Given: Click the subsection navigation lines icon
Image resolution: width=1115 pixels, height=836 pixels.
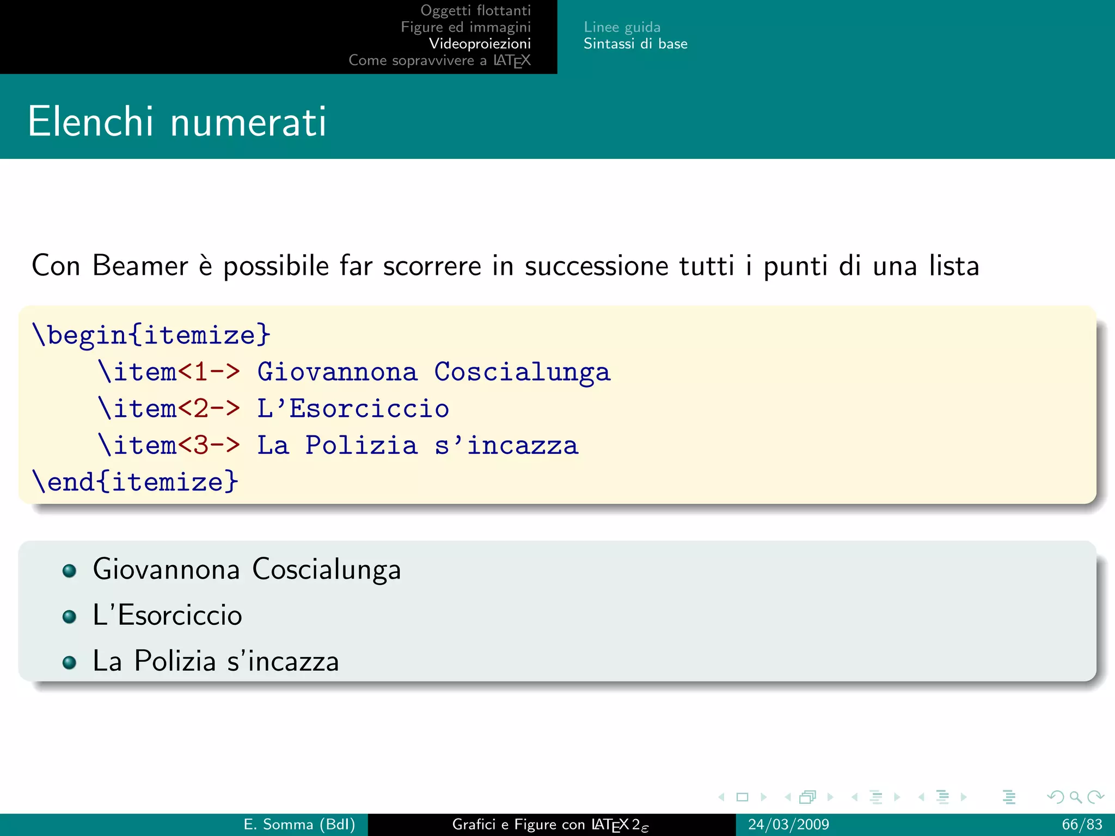Looking at the screenshot, I should pyautogui.click(x=876, y=797).
